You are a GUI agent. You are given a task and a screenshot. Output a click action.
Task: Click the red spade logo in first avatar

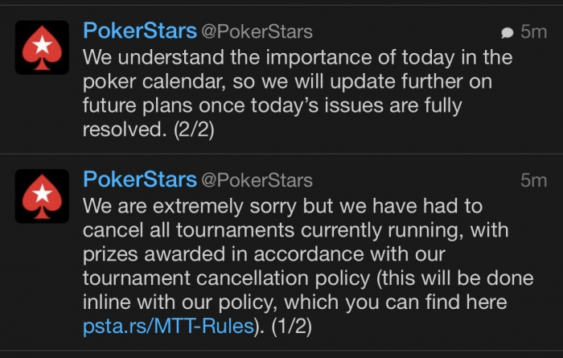click(42, 47)
